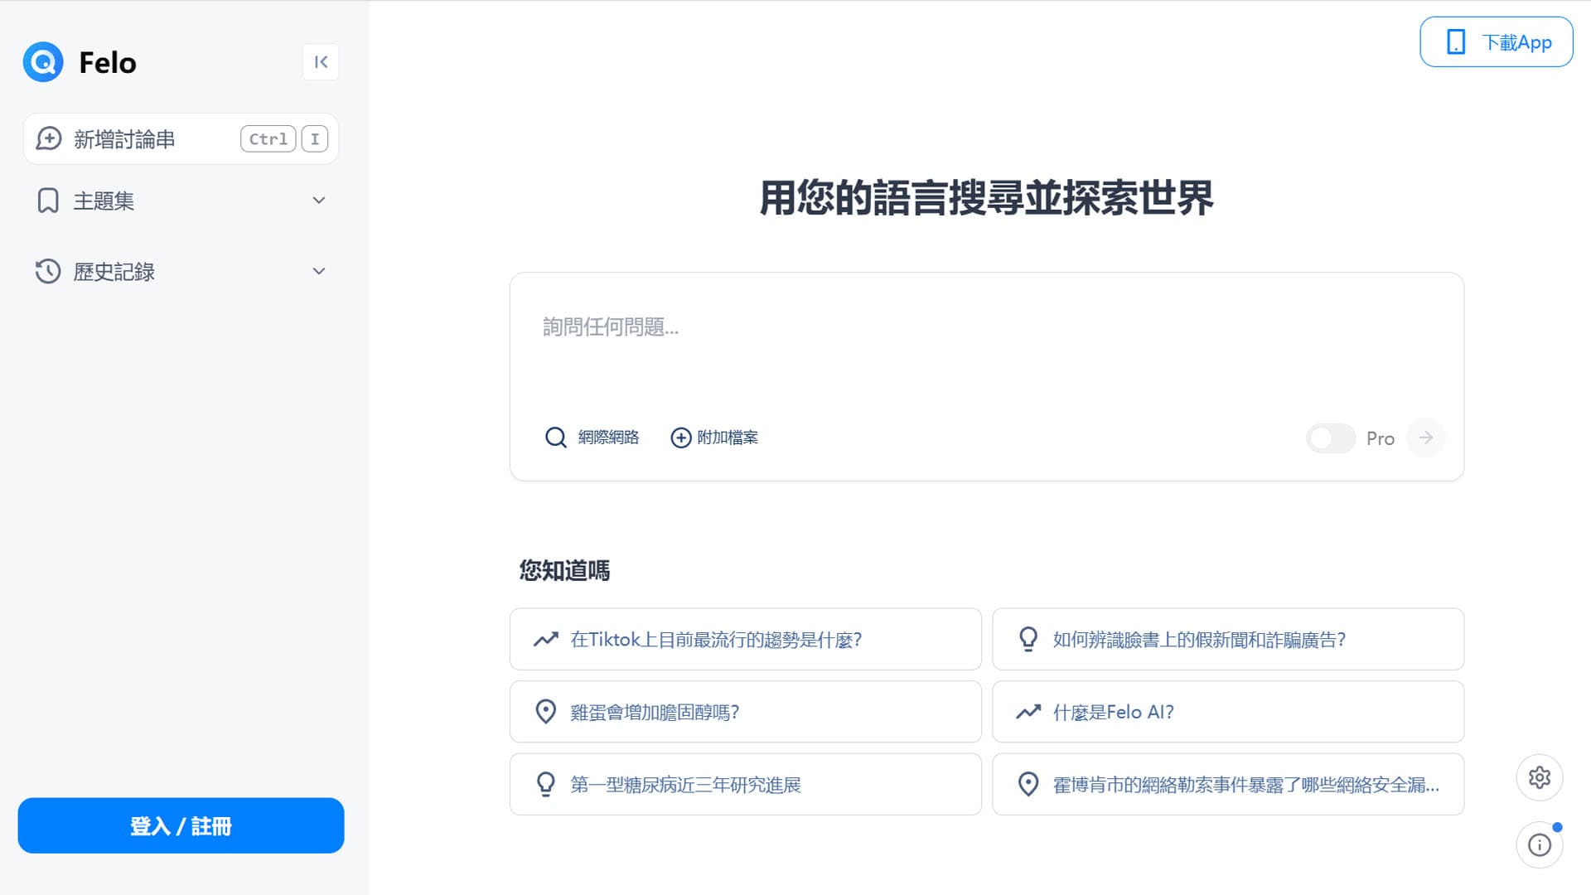This screenshot has height=895, width=1591.
Task: Open TikTok trend suggestion card
Action: [x=746, y=640]
